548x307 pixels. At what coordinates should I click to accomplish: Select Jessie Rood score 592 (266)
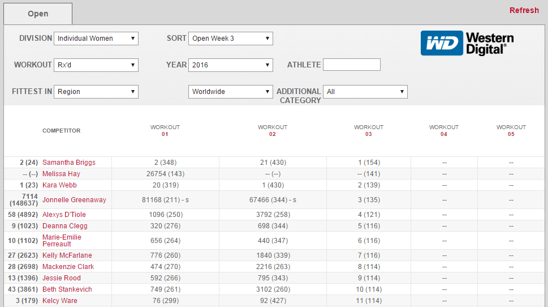[165, 278]
